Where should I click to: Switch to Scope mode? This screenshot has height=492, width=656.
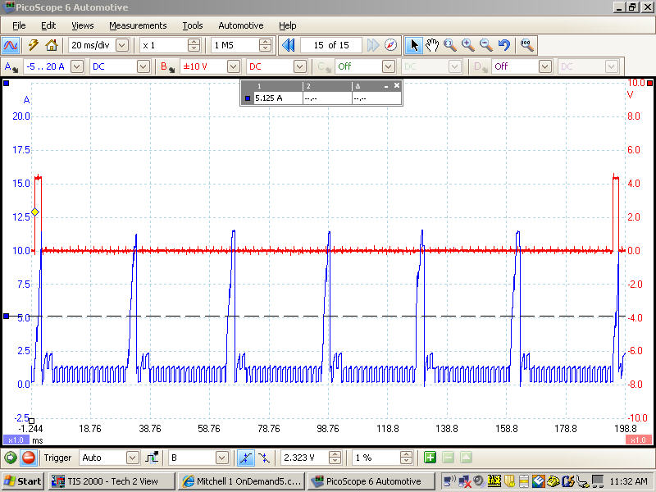click(11, 45)
